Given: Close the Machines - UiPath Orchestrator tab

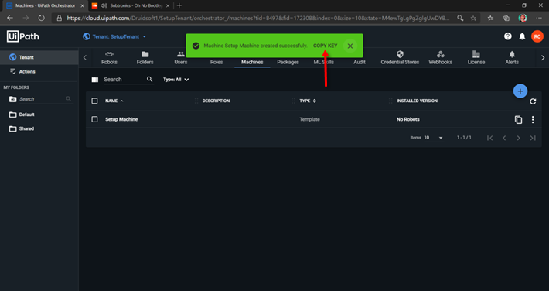Looking at the screenshot, I should tap(82, 5).
